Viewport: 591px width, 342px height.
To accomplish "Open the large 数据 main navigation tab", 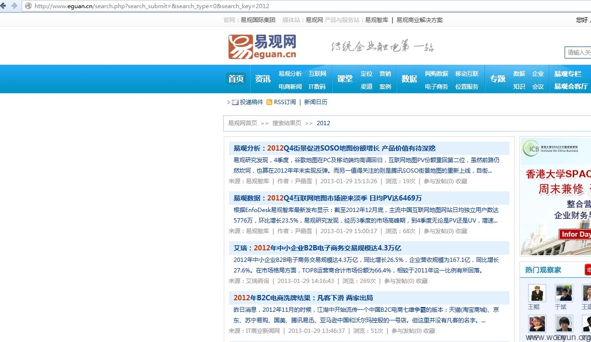I will (x=409, y=79).
